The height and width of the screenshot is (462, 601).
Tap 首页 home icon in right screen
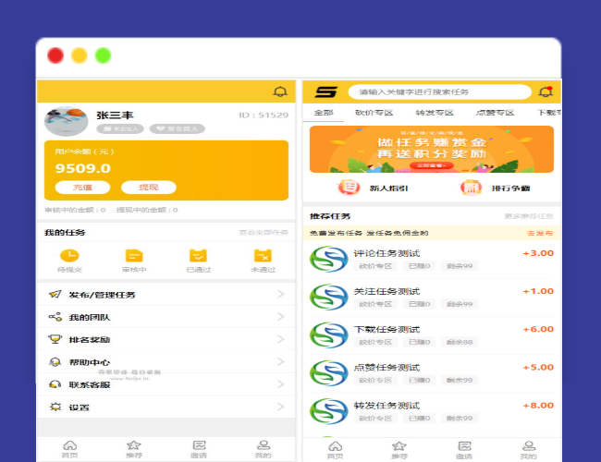pos(336,446)
